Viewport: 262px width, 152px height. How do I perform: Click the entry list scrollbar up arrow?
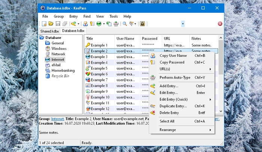coord(221,38)
